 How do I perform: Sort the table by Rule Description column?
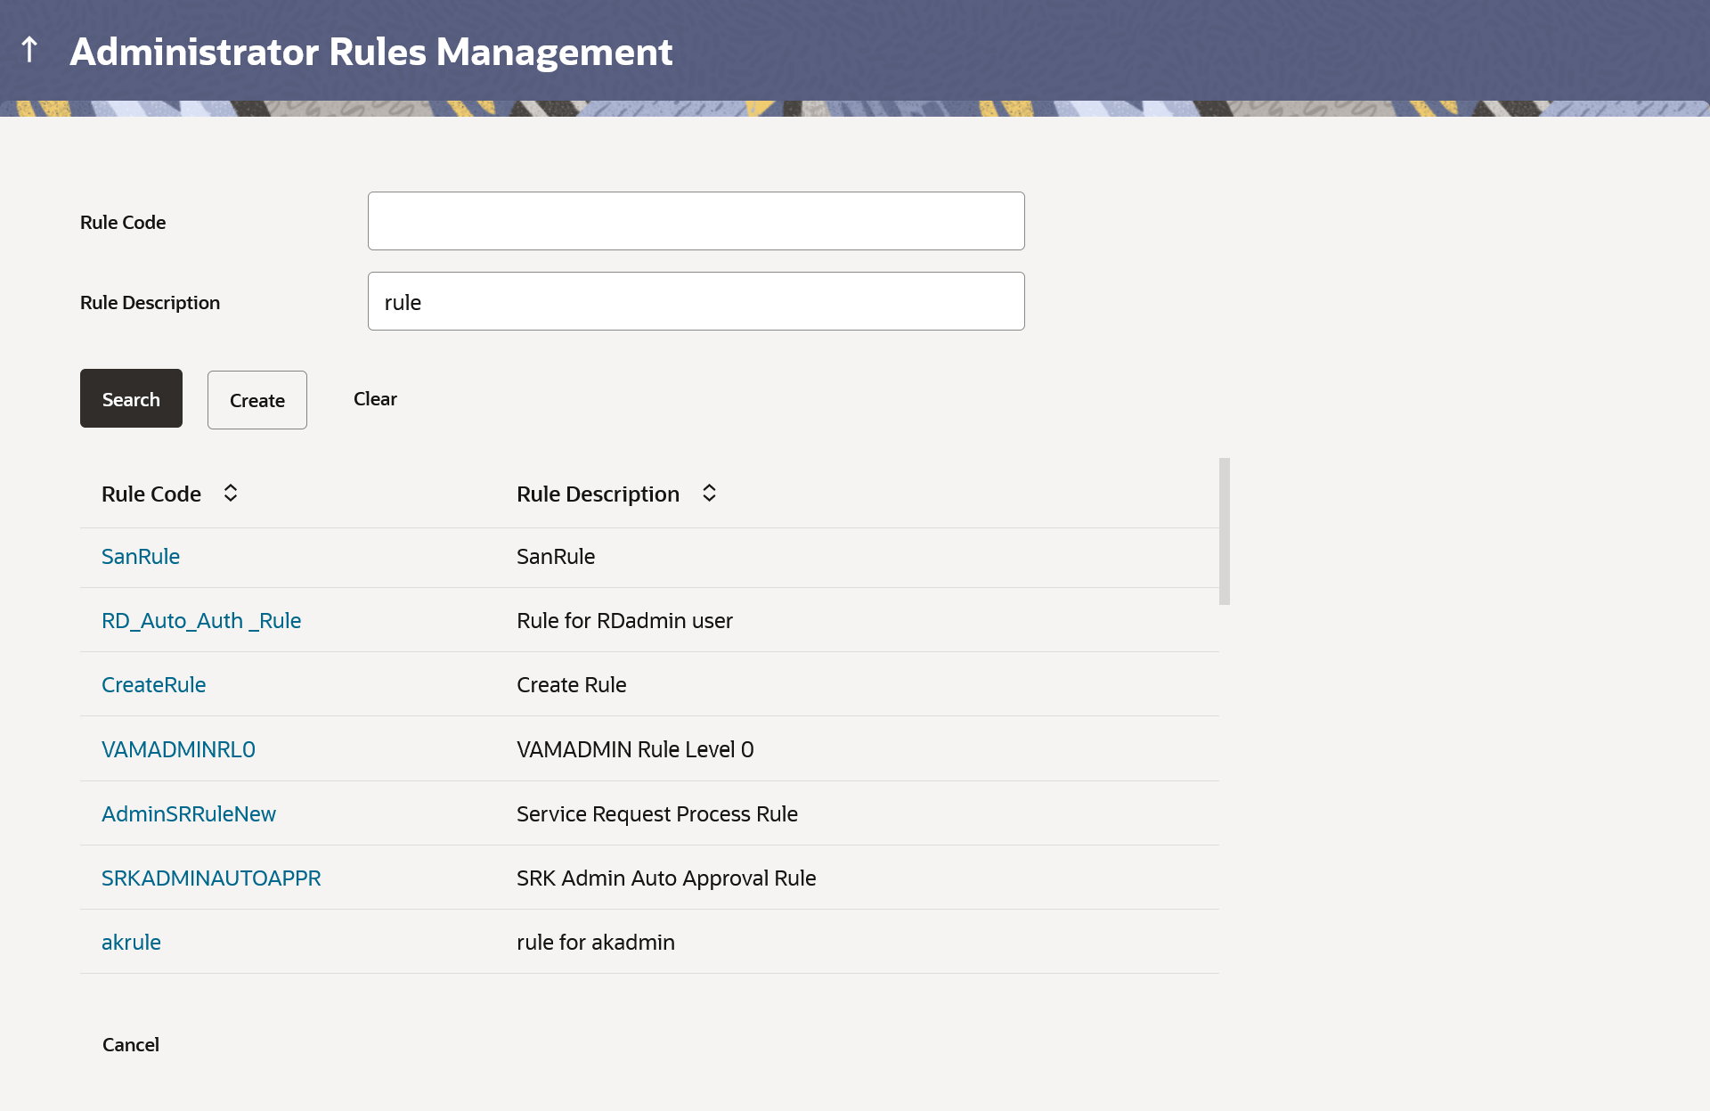[x=710, y=493]
